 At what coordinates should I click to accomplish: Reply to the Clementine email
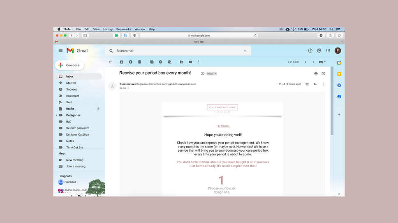click(315, 84)
